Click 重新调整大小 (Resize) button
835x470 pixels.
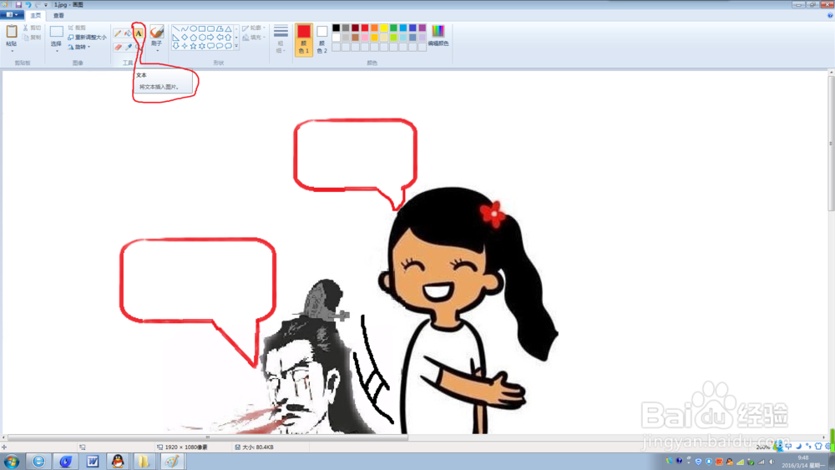tap(87, 38)
